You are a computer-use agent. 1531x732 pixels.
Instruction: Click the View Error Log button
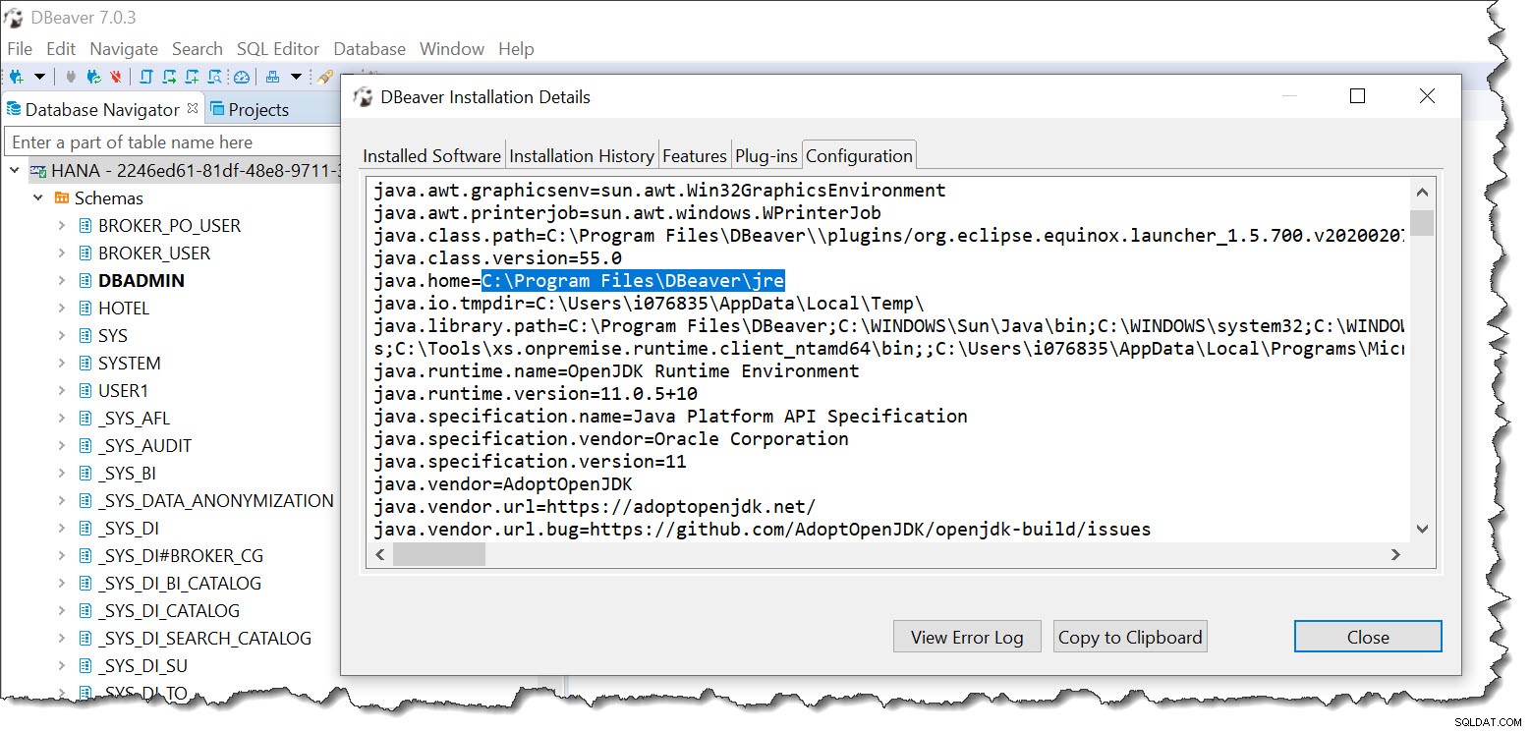967,637
